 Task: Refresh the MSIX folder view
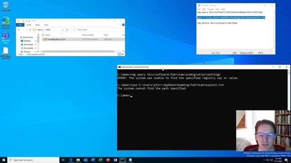(x=67, y=30)
